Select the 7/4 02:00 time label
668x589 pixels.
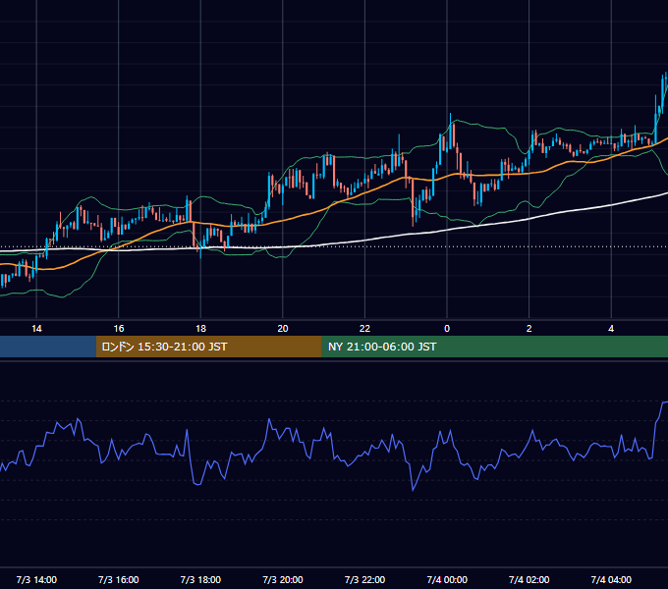click(529, 579)
